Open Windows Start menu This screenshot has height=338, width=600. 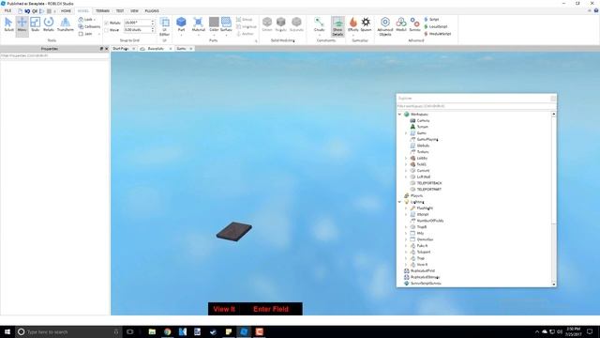pyautogui.click(x=7, y=331)
